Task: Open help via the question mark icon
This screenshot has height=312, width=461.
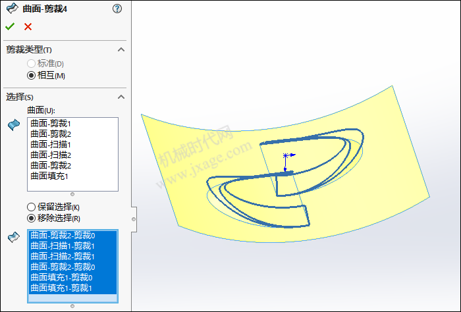Action: [117, 9]
